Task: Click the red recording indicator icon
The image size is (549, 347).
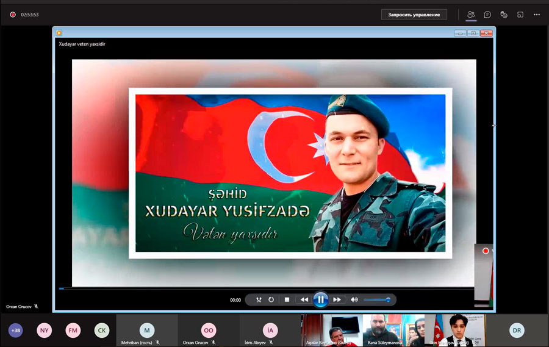Action: point(13,15)
